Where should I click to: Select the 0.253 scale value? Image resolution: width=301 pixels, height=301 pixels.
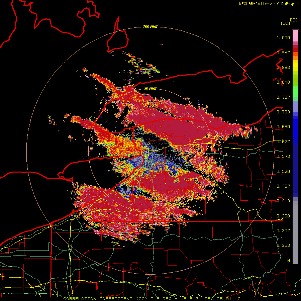[x=283, y=245]
